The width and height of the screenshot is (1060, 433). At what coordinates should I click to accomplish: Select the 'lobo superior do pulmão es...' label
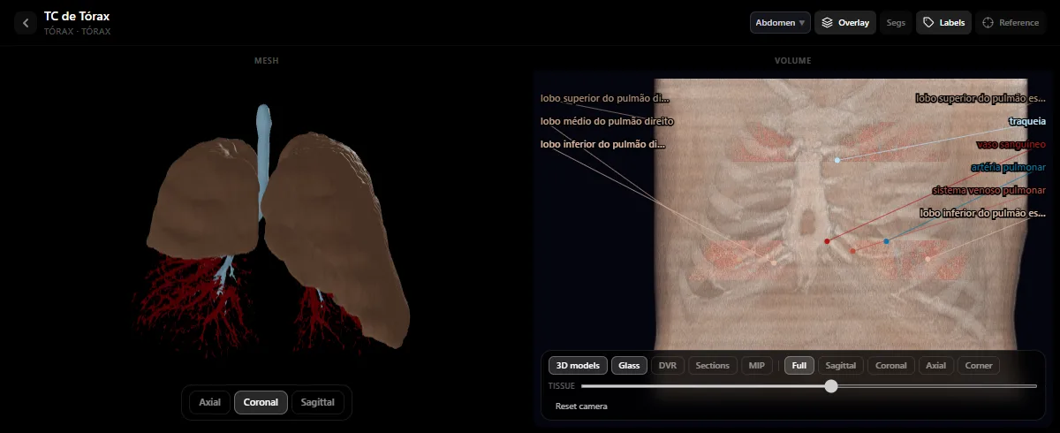tap(980, 99)
